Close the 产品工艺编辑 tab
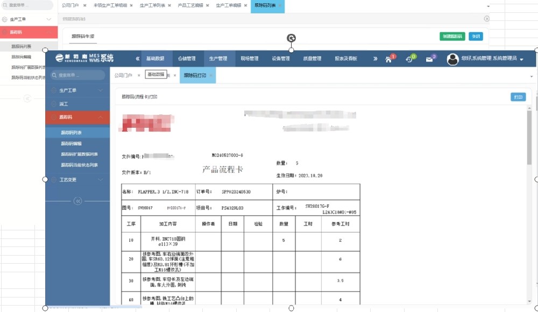Viewport: 538px width, 312px height. 207,5
